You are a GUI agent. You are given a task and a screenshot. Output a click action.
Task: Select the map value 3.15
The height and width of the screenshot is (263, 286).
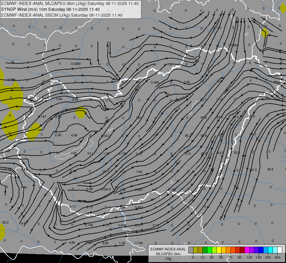pos(156,225)
